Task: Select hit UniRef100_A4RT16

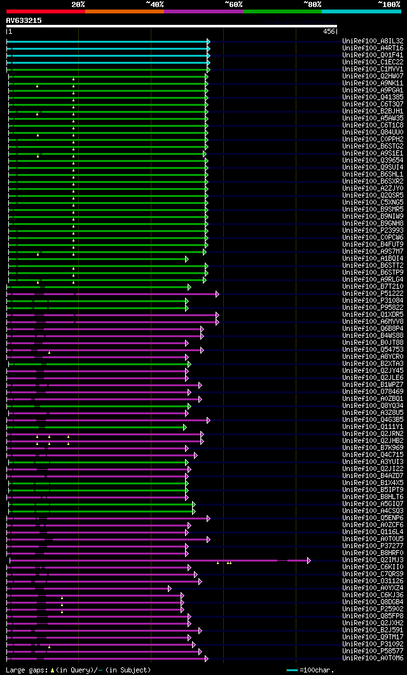Action: click(373, 48)
